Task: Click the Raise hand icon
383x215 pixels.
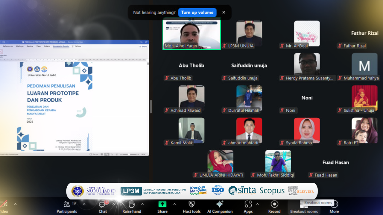Action: [132, 205]
